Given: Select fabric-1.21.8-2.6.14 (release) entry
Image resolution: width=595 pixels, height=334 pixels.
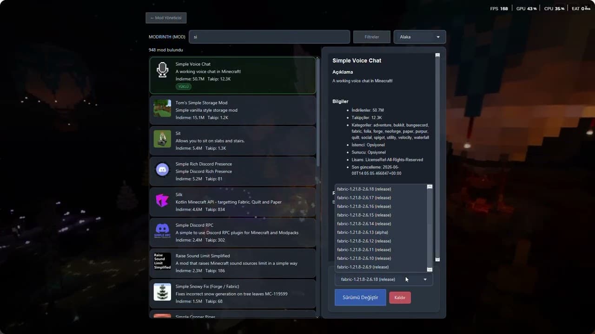Looking at the screenshot, I should coord(380,224).
